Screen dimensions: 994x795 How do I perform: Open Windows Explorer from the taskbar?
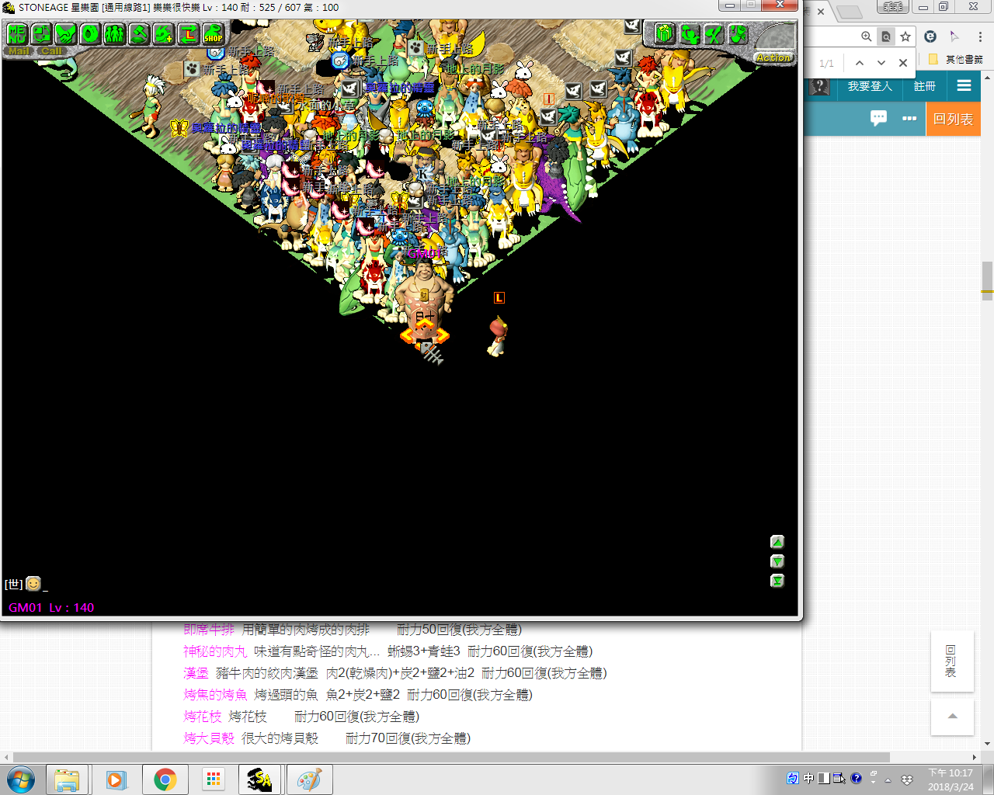[67, 779]
